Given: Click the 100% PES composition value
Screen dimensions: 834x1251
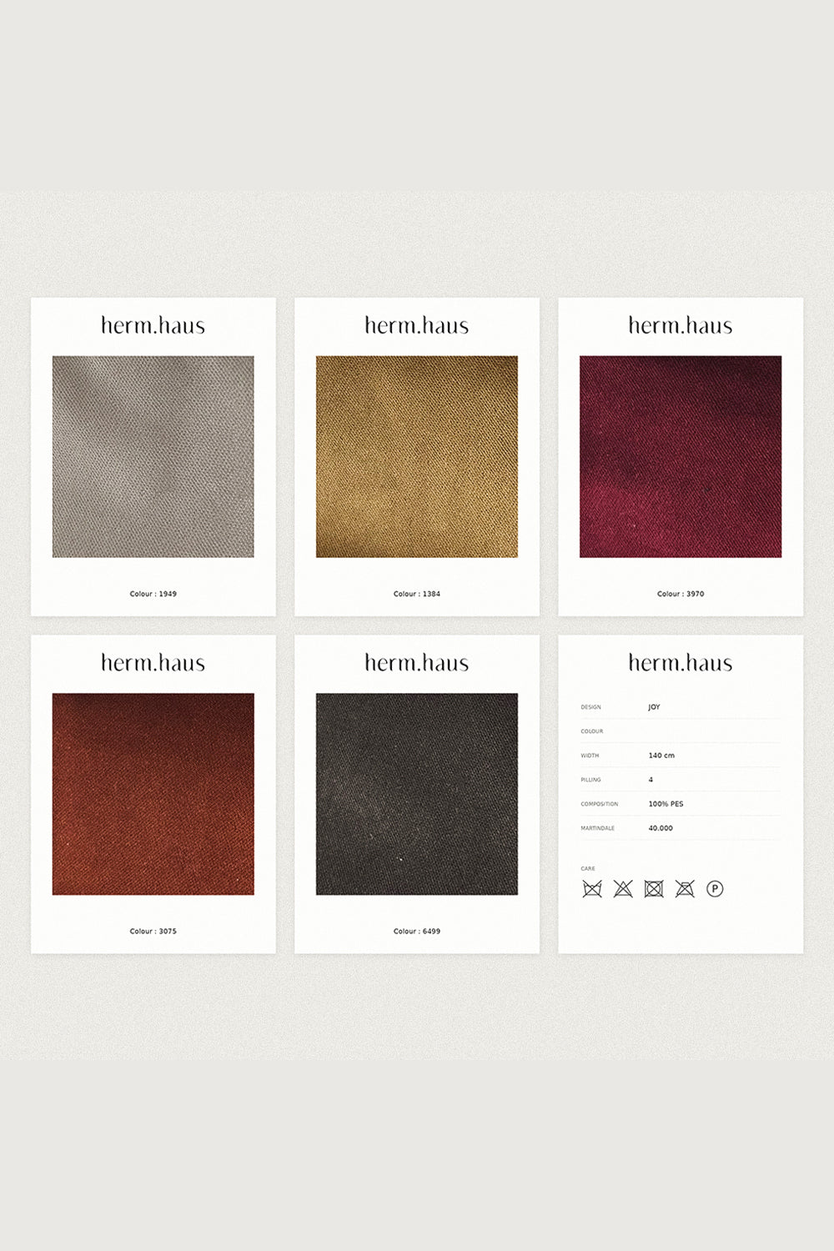Looking at the screenshot, I should click(x=666, y=804).
